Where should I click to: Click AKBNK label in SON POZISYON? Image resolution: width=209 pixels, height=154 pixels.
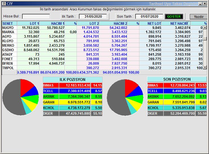[153, 97]
